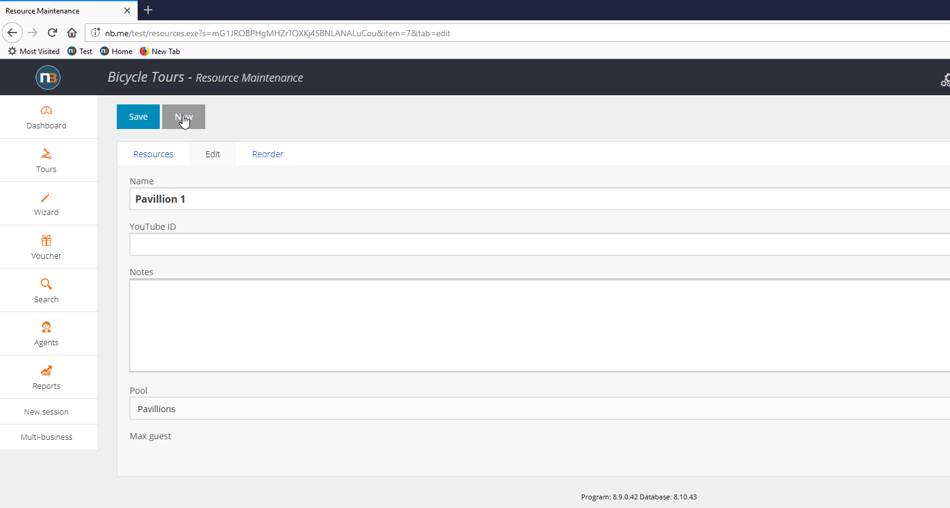Click the Max guest label
This screenshot has width=950, height=508.
point(151,436)
